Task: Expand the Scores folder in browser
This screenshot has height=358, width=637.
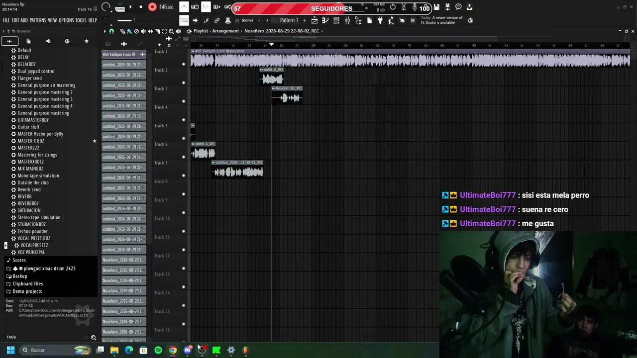Action: [19, 260]
